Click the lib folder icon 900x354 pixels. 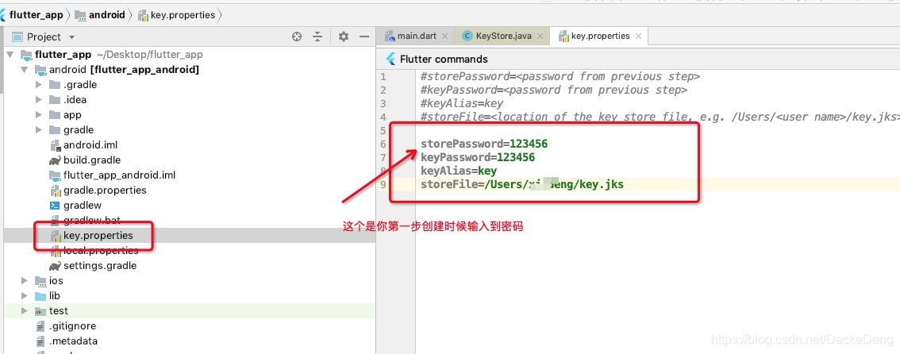tap(40, 295)
